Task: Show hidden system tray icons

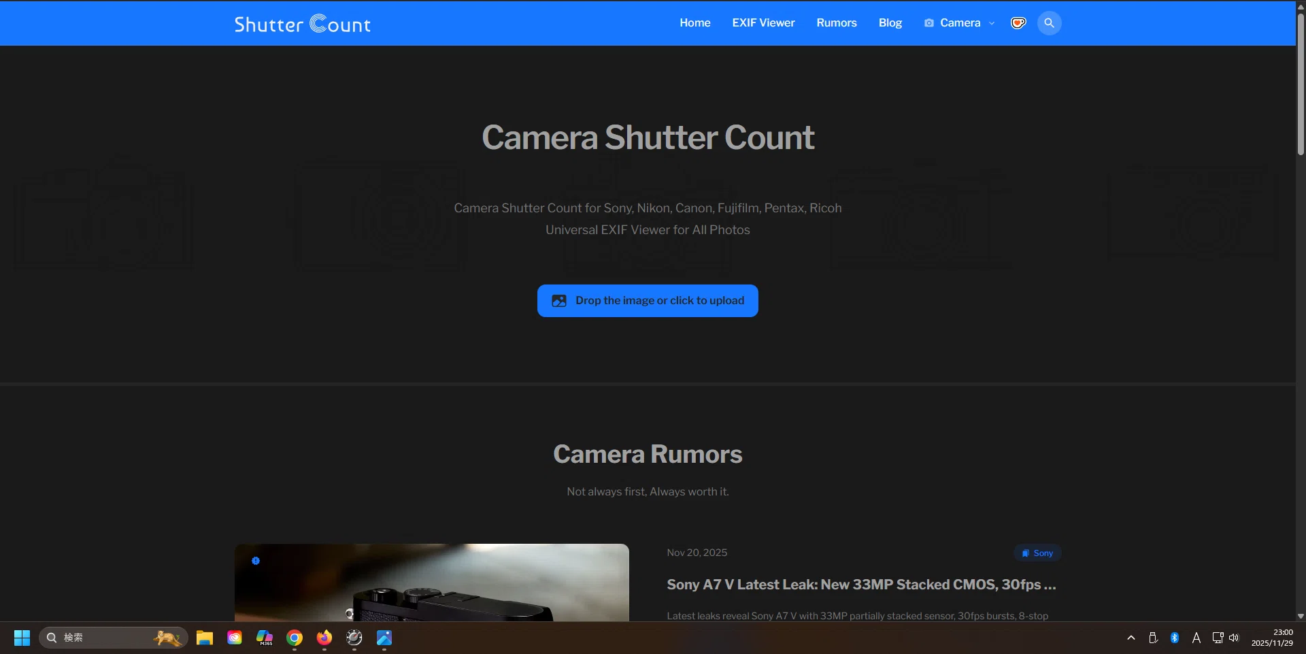Action: (1131, 638)
